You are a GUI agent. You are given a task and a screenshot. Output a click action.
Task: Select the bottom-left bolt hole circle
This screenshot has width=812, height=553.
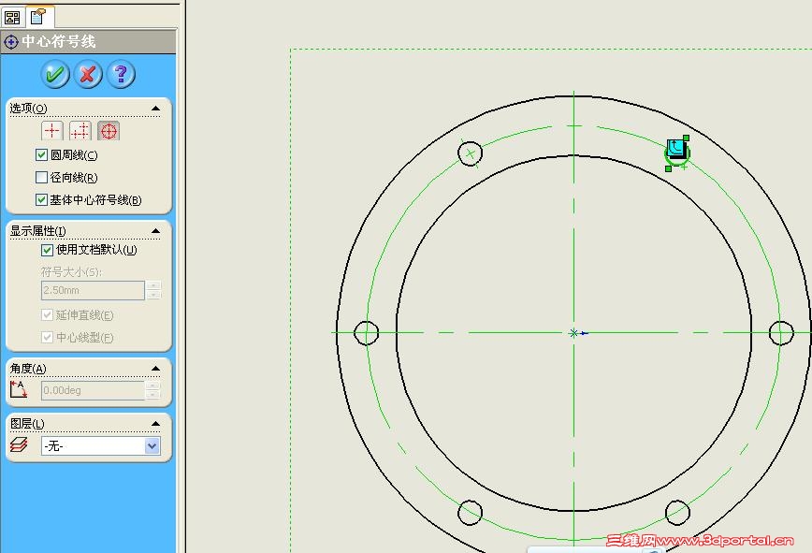click(x=471, y=513)
